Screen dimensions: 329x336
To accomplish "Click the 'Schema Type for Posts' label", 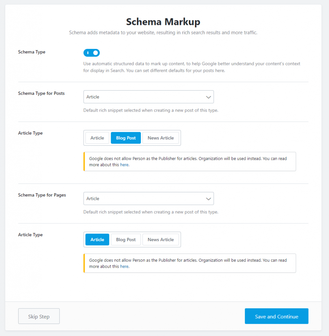I will click(41, 94).
